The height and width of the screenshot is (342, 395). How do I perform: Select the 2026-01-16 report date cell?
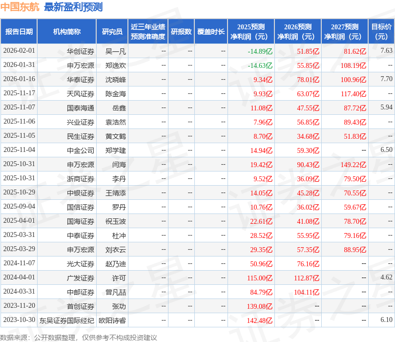pyautogui.click(x=19, y=79)
